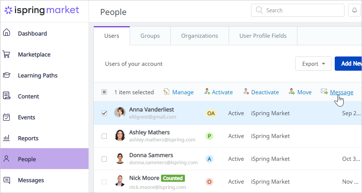Click the Move user arrow icon
Viewport: 362px width, 193px height.
[292, 92]
